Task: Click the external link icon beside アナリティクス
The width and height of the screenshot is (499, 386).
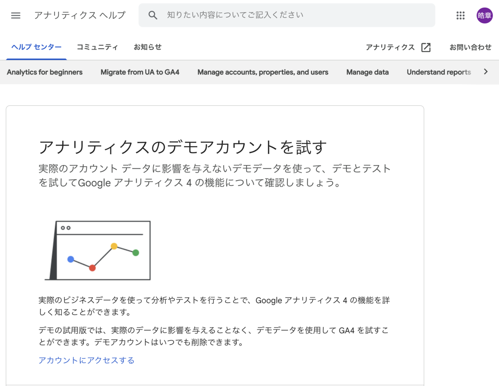Action: click(426, 47)
